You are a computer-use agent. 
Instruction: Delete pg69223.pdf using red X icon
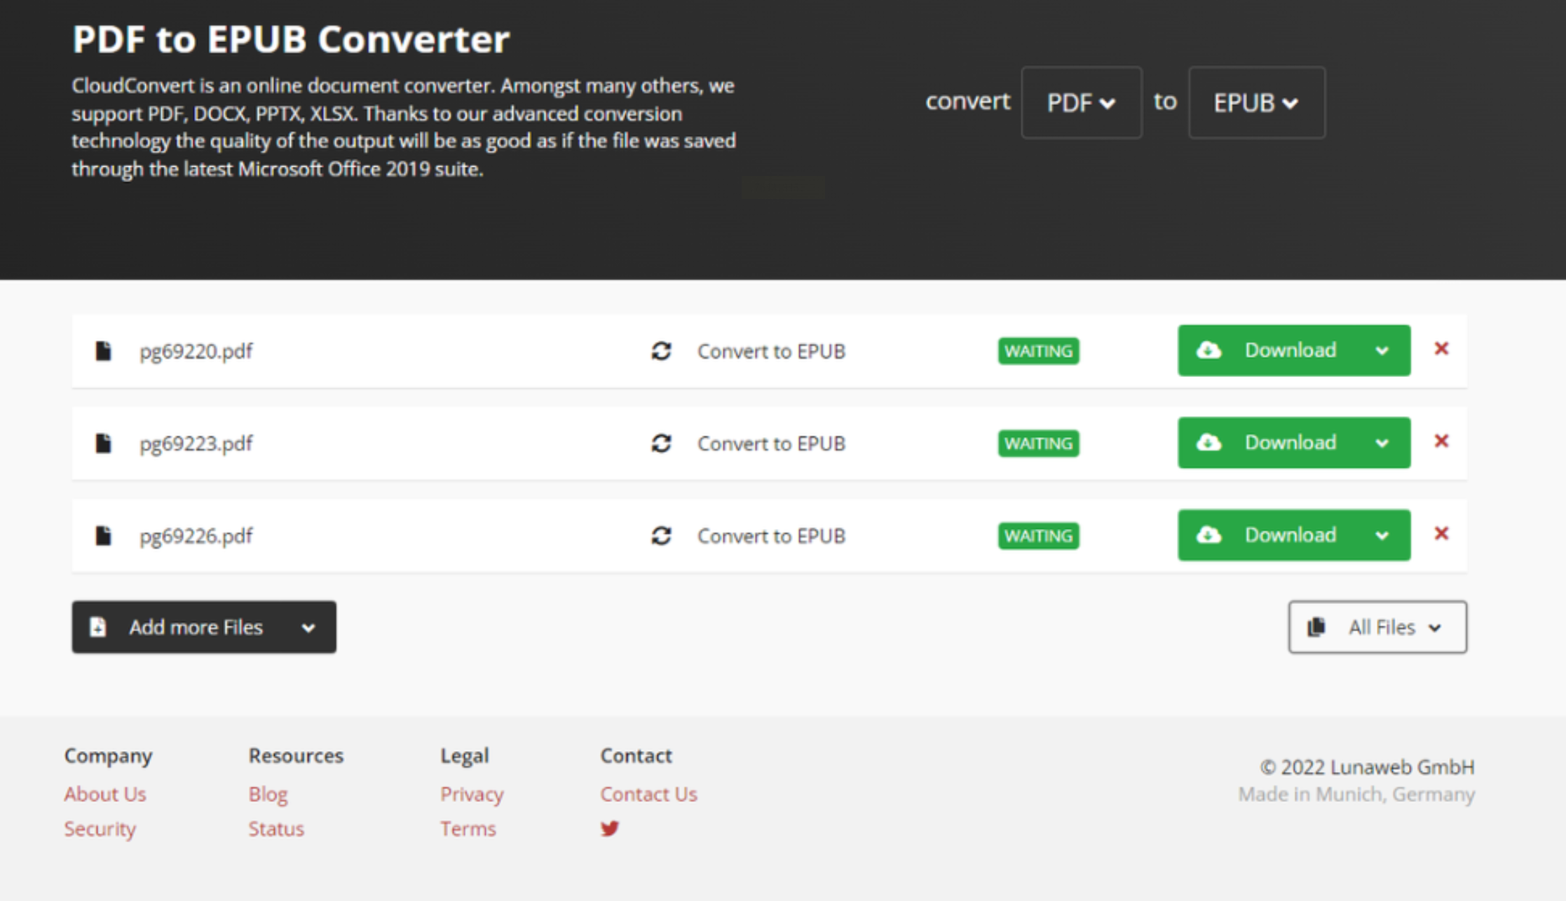pyautogui.click(x=1441, y=441)
